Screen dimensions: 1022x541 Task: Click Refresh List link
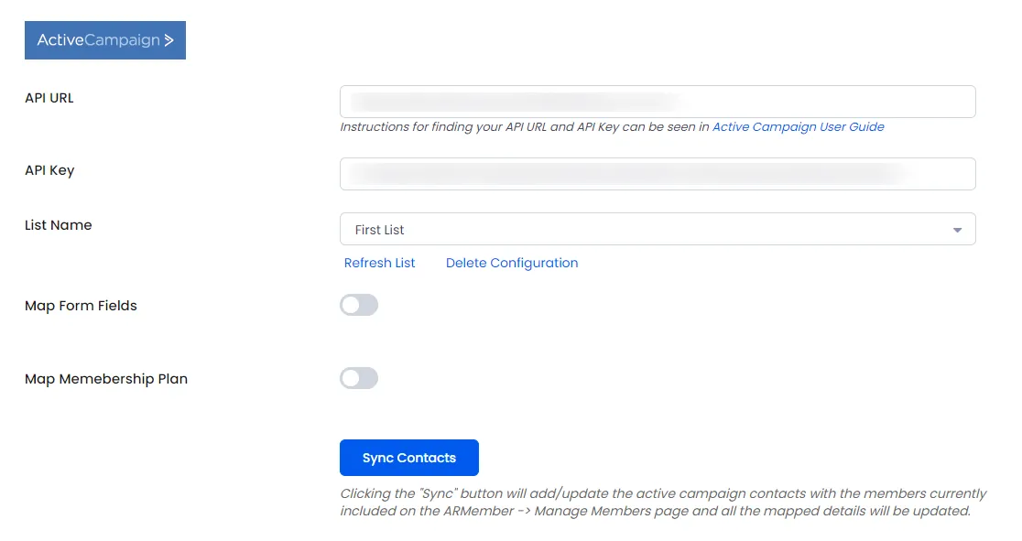coord(379,263)
